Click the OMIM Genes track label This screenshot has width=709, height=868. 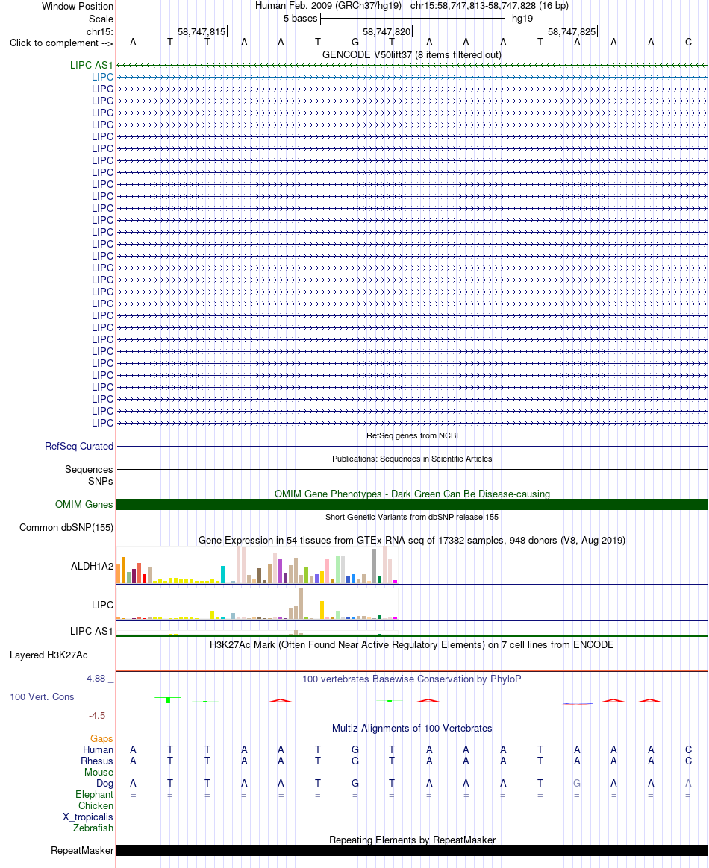coord(84,504)
